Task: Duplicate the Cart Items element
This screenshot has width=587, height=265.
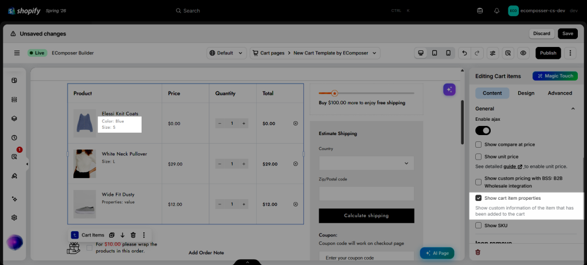Action: (112, 235)
